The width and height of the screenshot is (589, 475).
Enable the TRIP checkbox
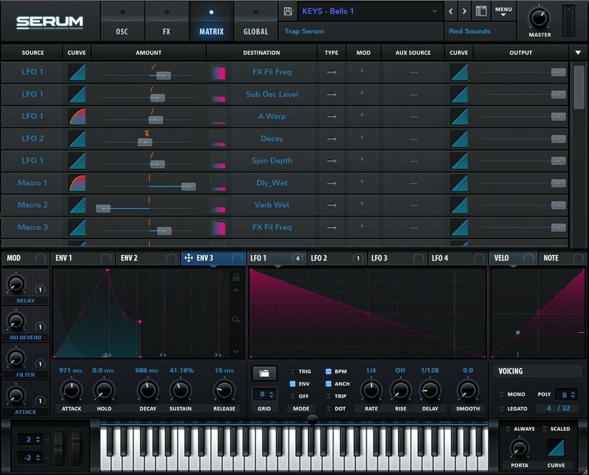pos(328,396)
